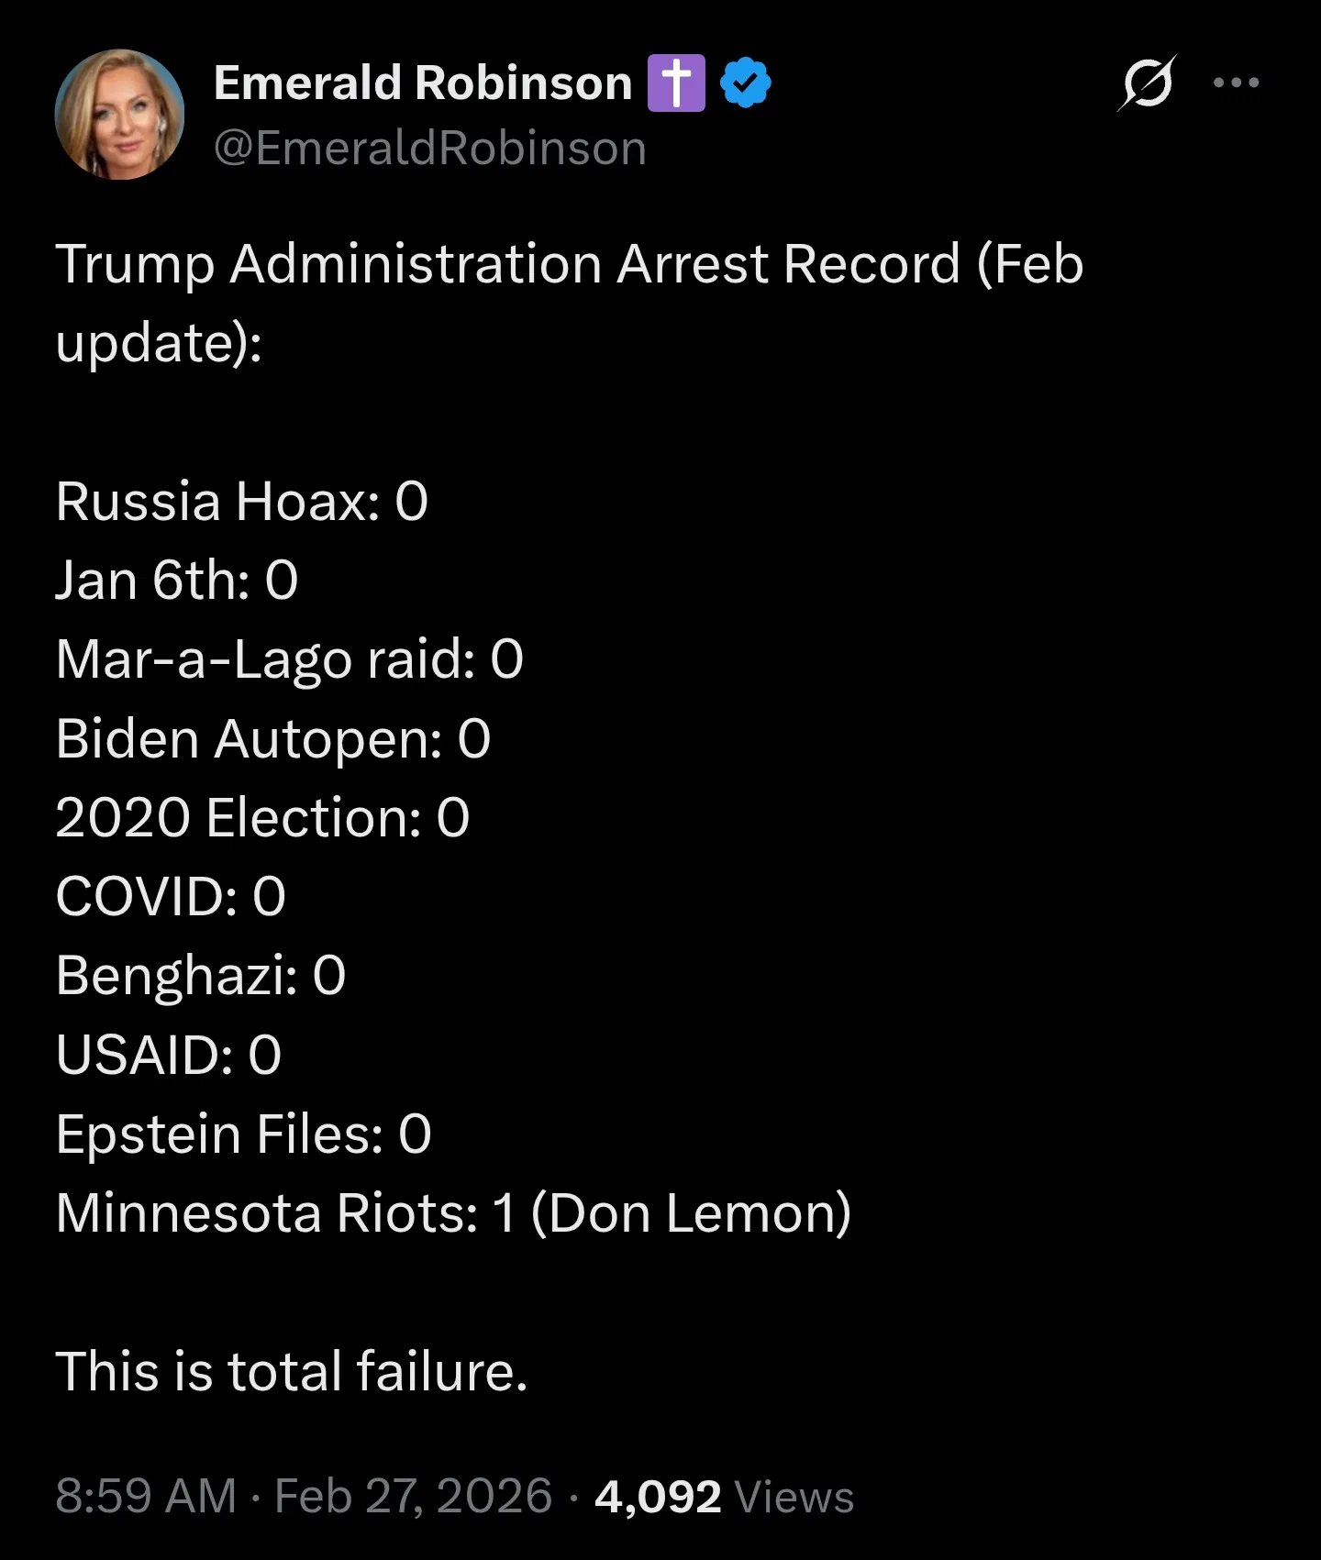This screenshot has width=1321, height=1560.
Task: Click the "Russia Hoax: 0" line
Action: pos(241,502)
